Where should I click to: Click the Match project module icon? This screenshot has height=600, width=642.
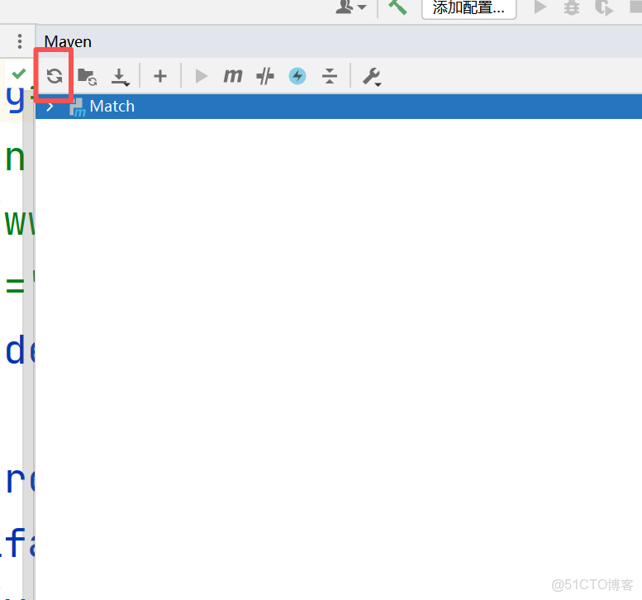[78, 107]
